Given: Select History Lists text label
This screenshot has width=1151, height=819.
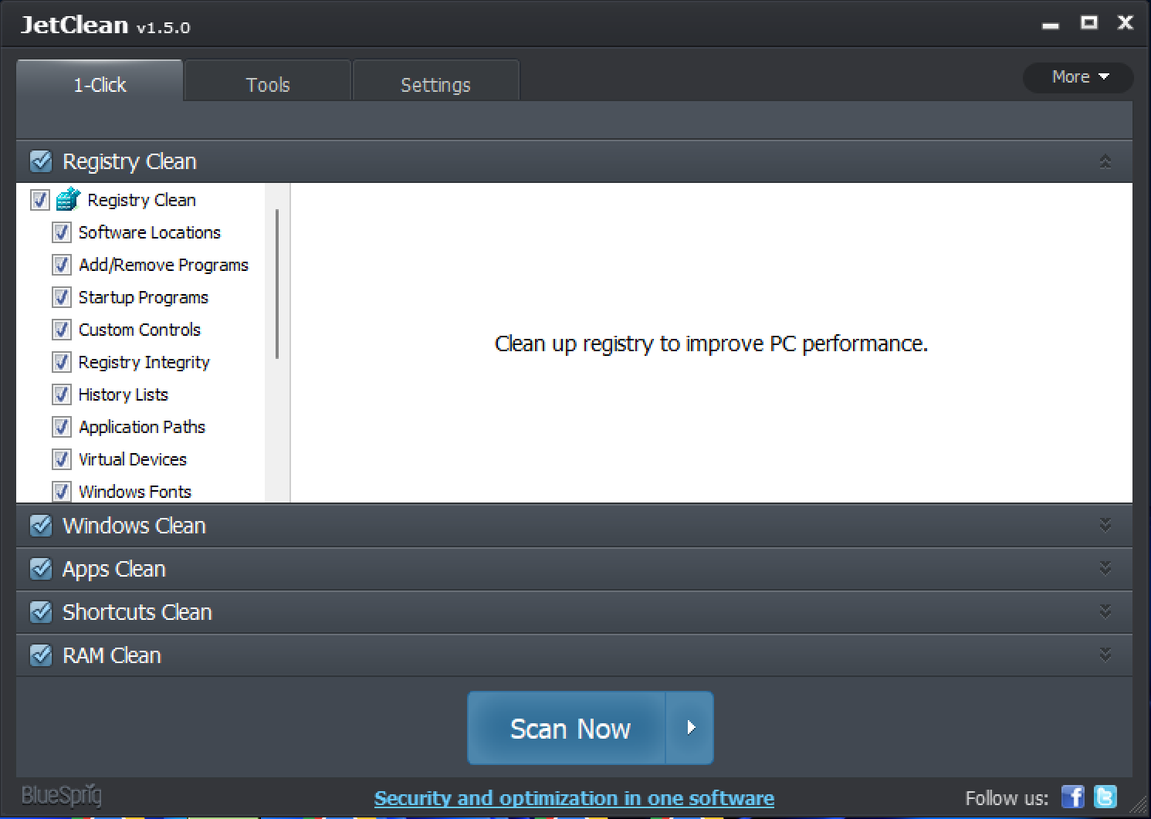Looking at the screenshot, I should pyautogui.click(x=124, y=394).
